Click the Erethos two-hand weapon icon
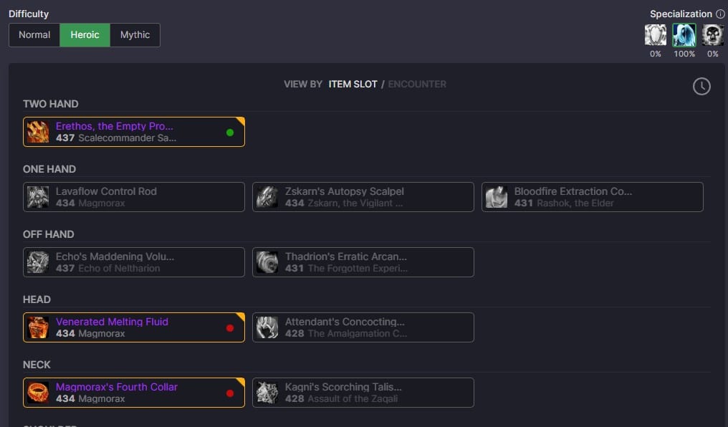Image resolution: width=728 pixels, height=427 pixels. [38, 132]
